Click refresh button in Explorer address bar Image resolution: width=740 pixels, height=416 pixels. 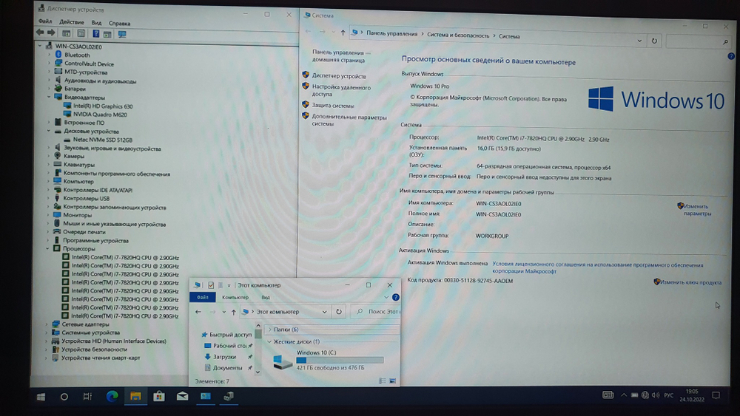click(x=338, y=312)
